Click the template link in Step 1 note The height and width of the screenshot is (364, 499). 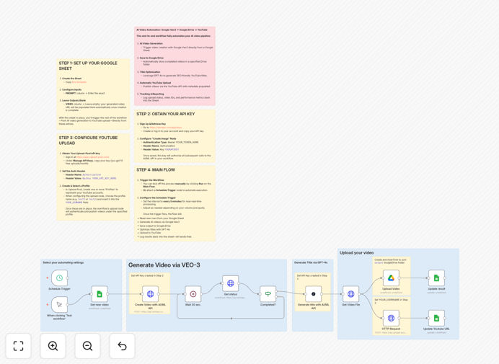[x=79, y=82]
